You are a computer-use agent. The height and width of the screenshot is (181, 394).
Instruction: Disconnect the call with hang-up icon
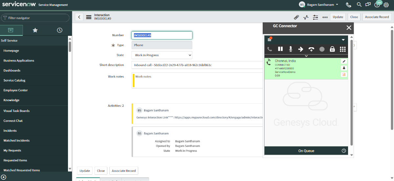(311, 49)
